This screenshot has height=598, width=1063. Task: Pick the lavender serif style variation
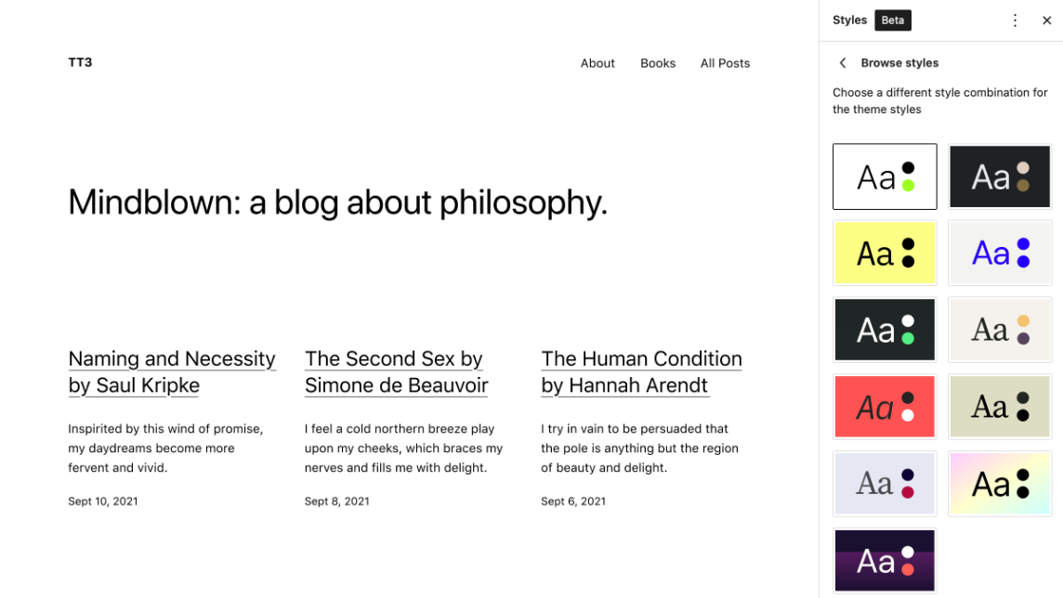coord(885,484)
